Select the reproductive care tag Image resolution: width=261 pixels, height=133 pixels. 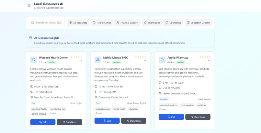58,109
